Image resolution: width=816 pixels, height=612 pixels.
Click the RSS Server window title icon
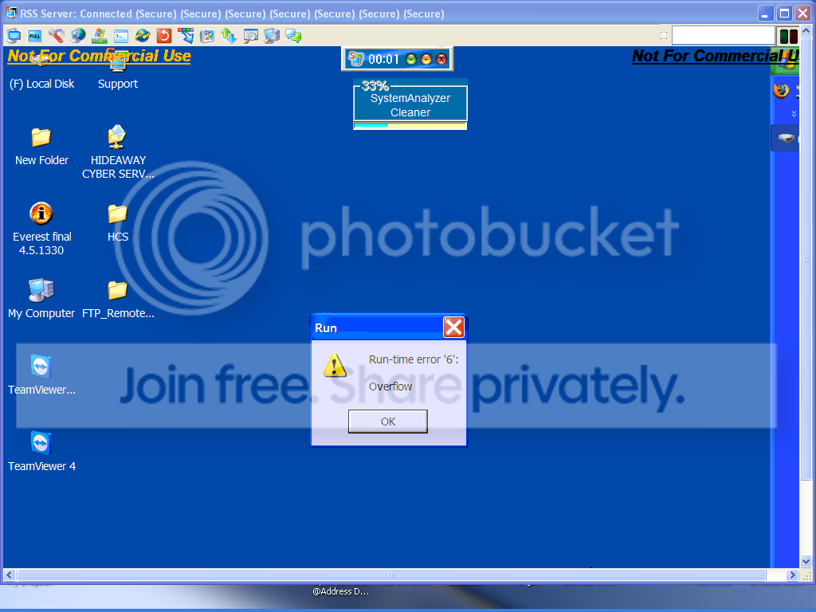point(10,13)
